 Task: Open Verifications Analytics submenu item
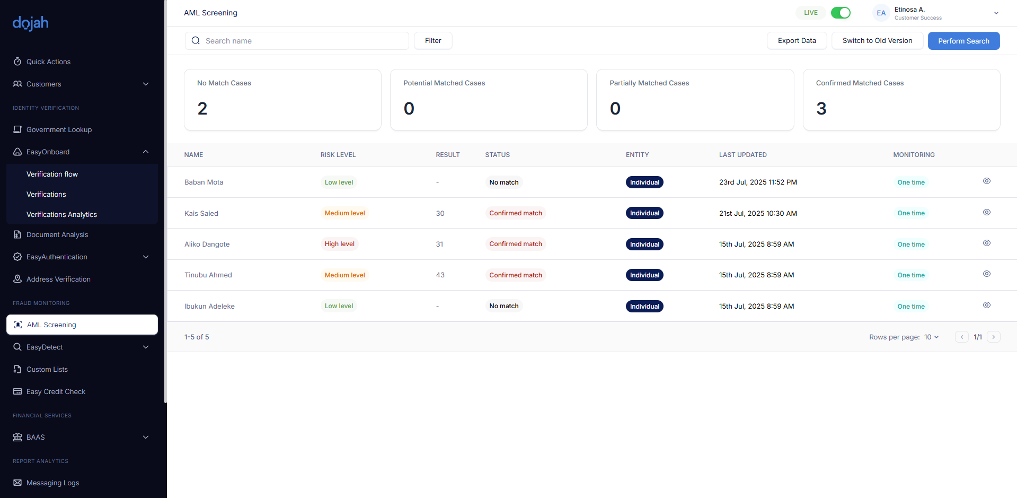[x=61, y=214]
